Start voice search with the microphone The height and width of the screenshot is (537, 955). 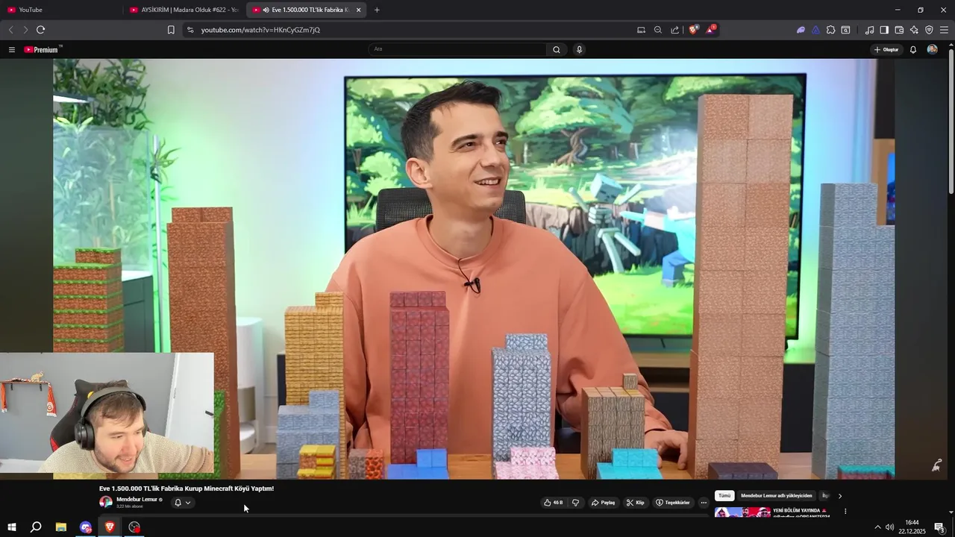pos(579,50)
